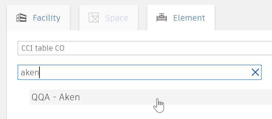Activate the Element tab via its icon
The height and width of the screenshot is (119, 272).
pos(162,17)
